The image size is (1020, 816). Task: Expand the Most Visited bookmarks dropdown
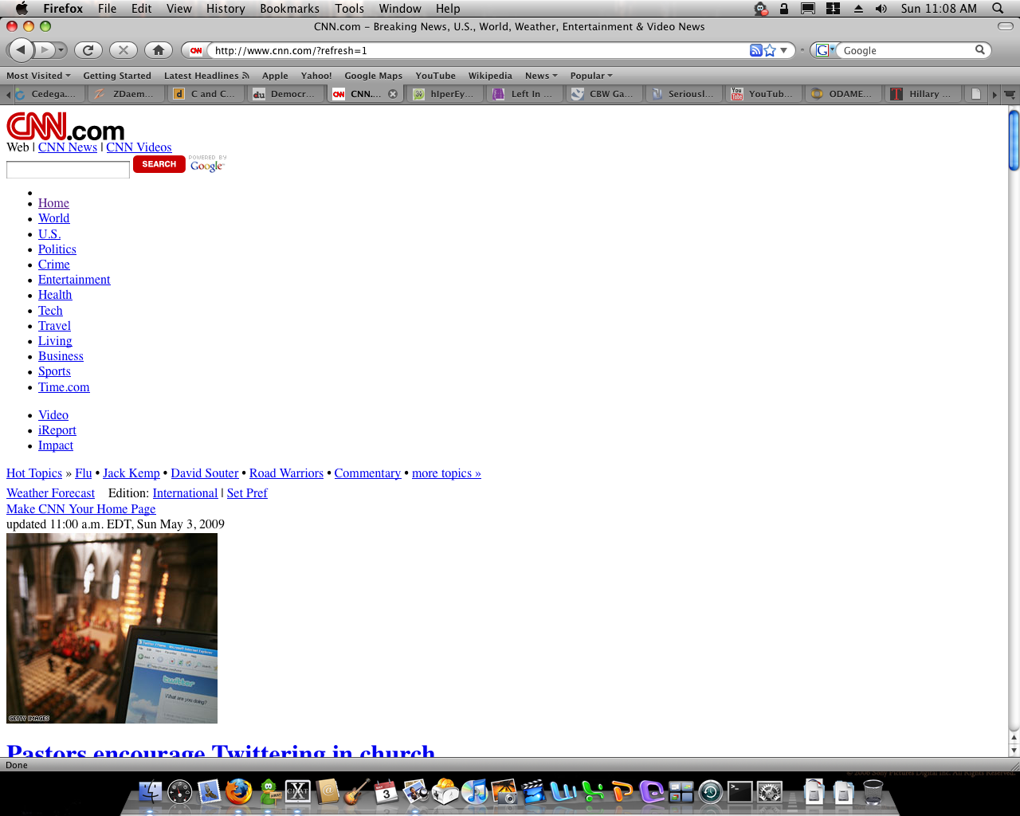(38, 76)
